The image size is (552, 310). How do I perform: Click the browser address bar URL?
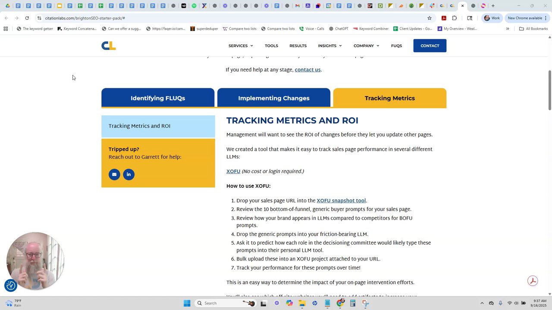tap(85, 18)
